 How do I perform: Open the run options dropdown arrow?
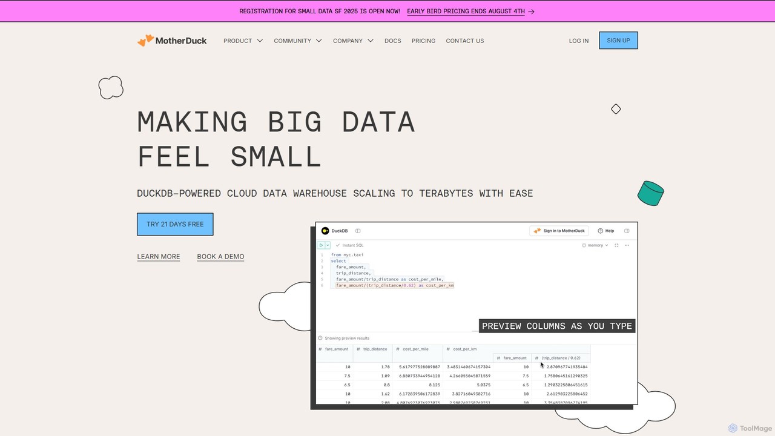coord(328,245)
